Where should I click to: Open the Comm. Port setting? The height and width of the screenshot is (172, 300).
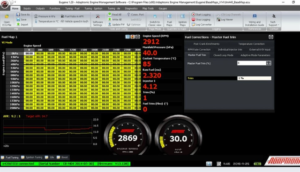[135, 15]
